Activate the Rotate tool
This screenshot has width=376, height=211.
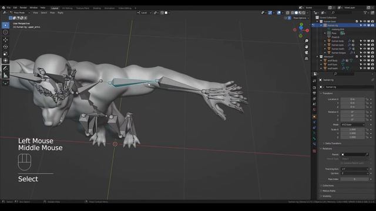[x=5, y=47]
